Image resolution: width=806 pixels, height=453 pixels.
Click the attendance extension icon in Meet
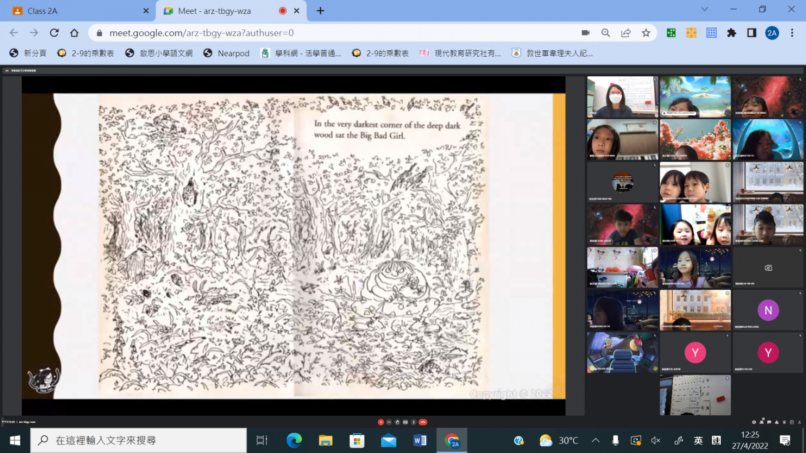point(799,422)
